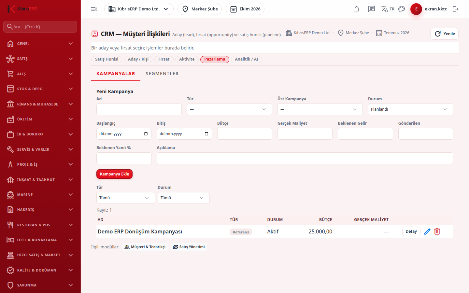This screenshot has width=469, height=293.
Task: Open MARİNE ship icon in sidebar
Action: tap(10, 195)
